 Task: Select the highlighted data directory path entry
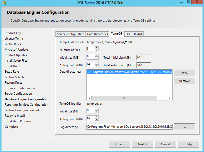tap(129, 72)
